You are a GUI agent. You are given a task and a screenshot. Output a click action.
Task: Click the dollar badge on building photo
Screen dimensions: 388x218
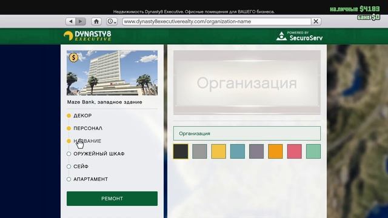pyautogui.click(x=73, y=58)
